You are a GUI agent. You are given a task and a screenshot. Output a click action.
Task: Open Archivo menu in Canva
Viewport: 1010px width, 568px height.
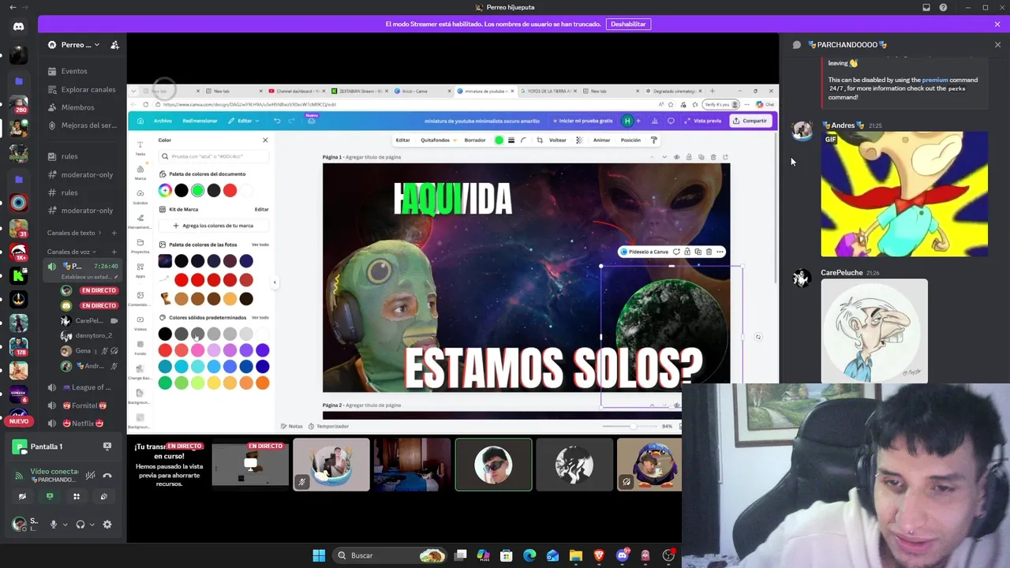[x=163, y=121]
